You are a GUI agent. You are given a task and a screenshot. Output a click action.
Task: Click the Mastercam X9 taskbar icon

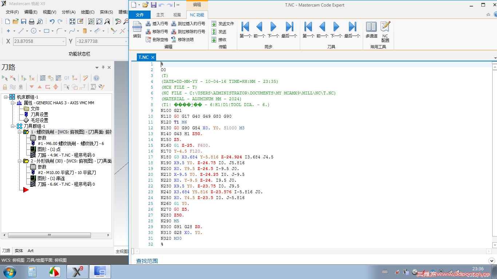pyautogui.click(x=77, y=272)
